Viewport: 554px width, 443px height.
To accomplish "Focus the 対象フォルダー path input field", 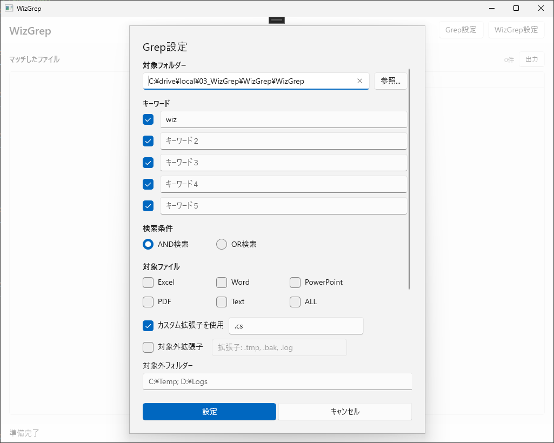I will (256, 81).
